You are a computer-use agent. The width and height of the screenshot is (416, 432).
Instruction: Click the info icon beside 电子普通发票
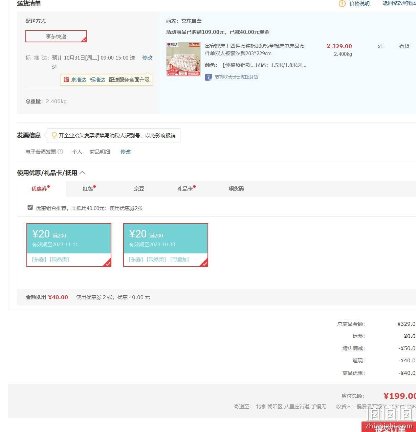(x=60, y=152)
